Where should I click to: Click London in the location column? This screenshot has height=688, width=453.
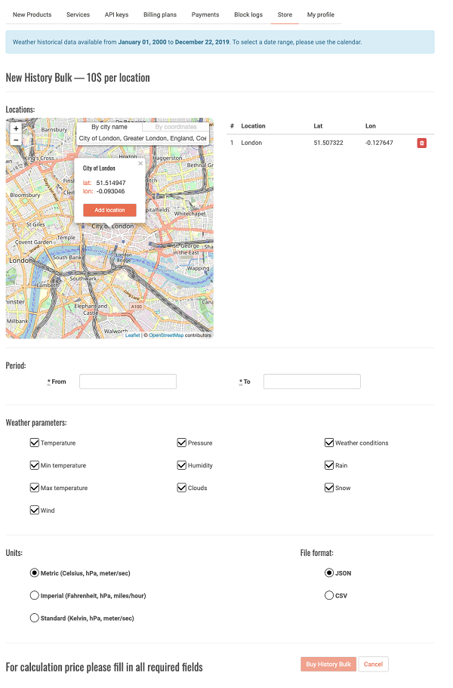[251, 143]
